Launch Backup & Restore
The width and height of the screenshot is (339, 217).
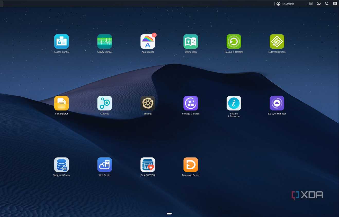[x=234, y=41]
